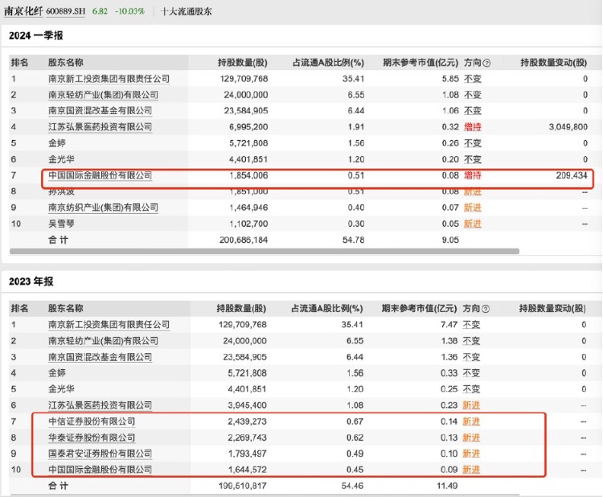Click 期末参考市值(亿元) header in 2024 table

(420, 63)
